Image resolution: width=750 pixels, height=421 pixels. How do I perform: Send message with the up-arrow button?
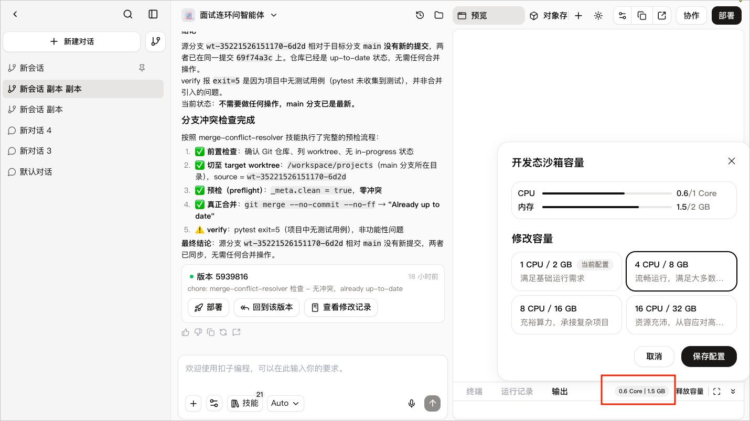point(432,403)
